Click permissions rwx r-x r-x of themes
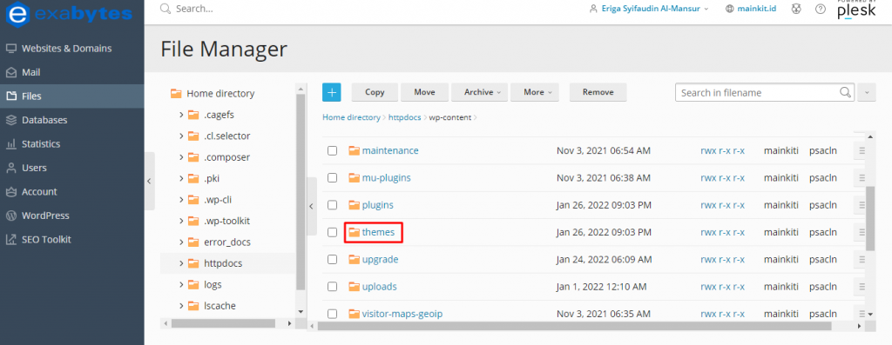The width and height of the screenshot is (892, 345). tap(722, 232)
